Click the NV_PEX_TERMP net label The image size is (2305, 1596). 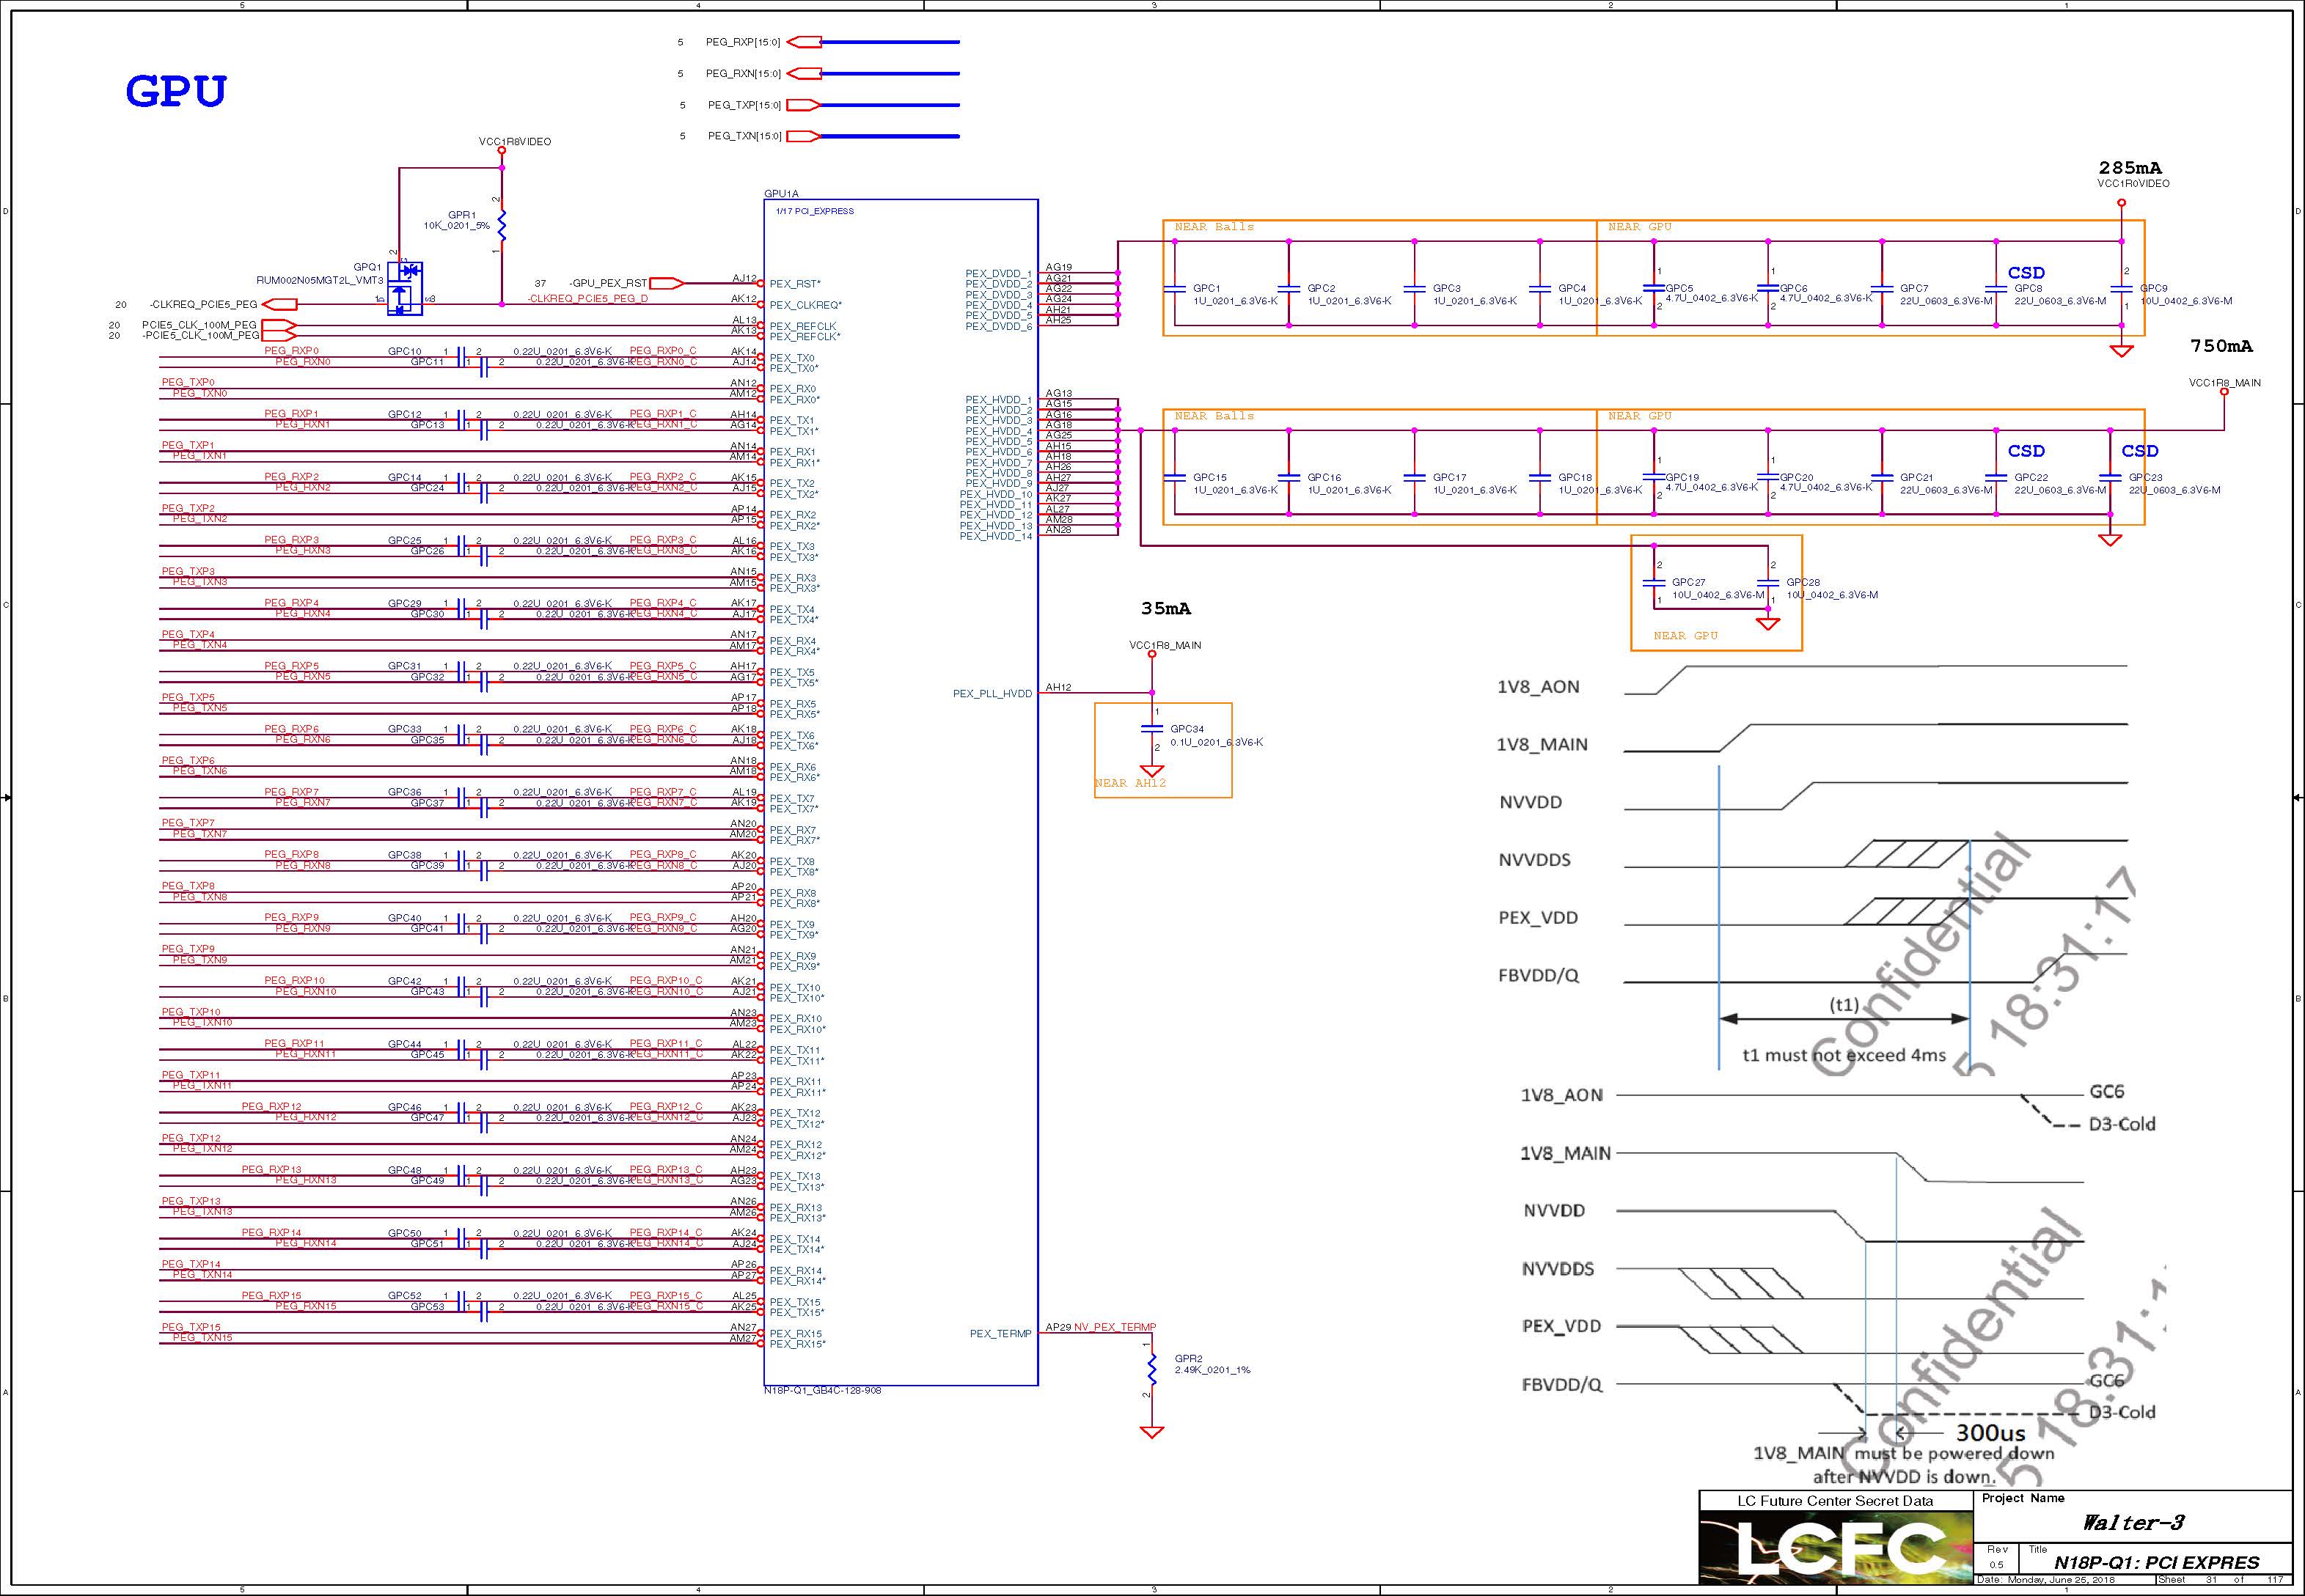click(1115, 1327)
